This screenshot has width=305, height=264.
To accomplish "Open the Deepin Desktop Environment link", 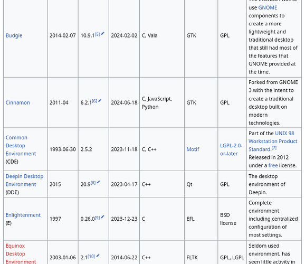I will point(24,180).
